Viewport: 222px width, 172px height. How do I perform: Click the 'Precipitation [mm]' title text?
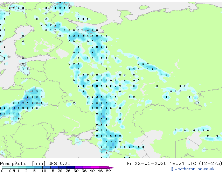coord(23,164)
